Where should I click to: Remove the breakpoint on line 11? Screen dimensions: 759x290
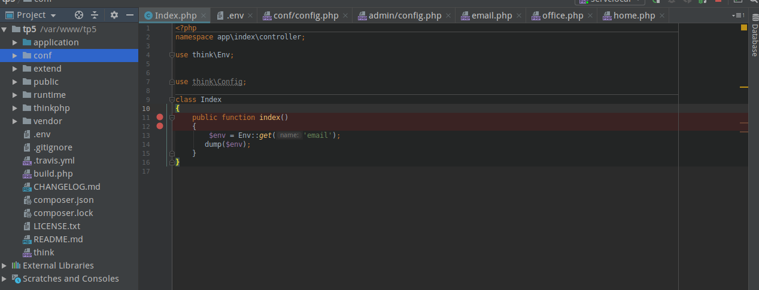[x=160, y=118]
